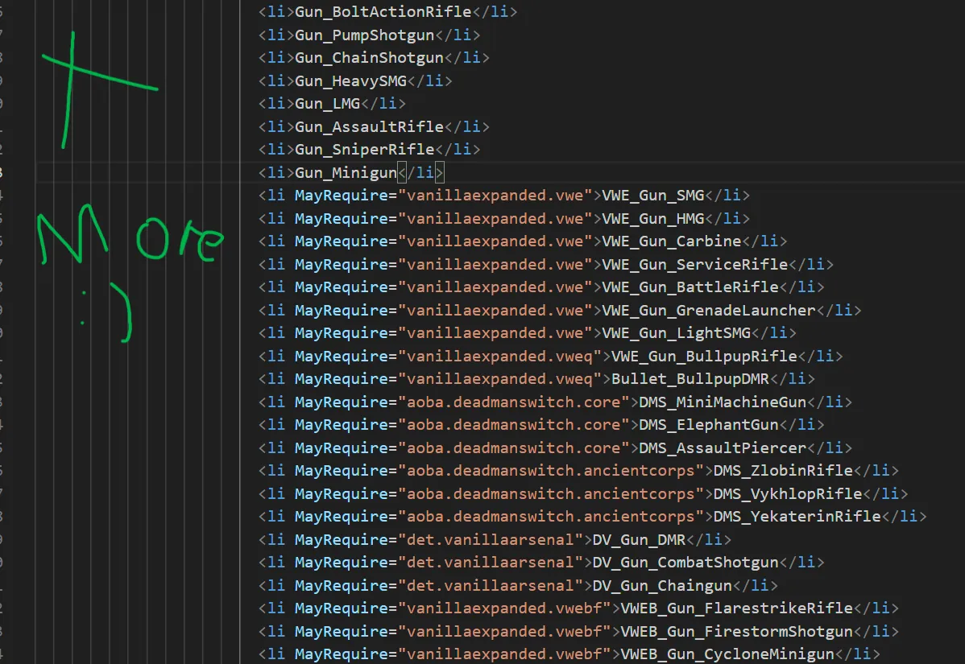The width and height of the screenshot is (965, 664).
Task: Click the Gun_ChainShotgun list item text
Action: tap(369, 58)
